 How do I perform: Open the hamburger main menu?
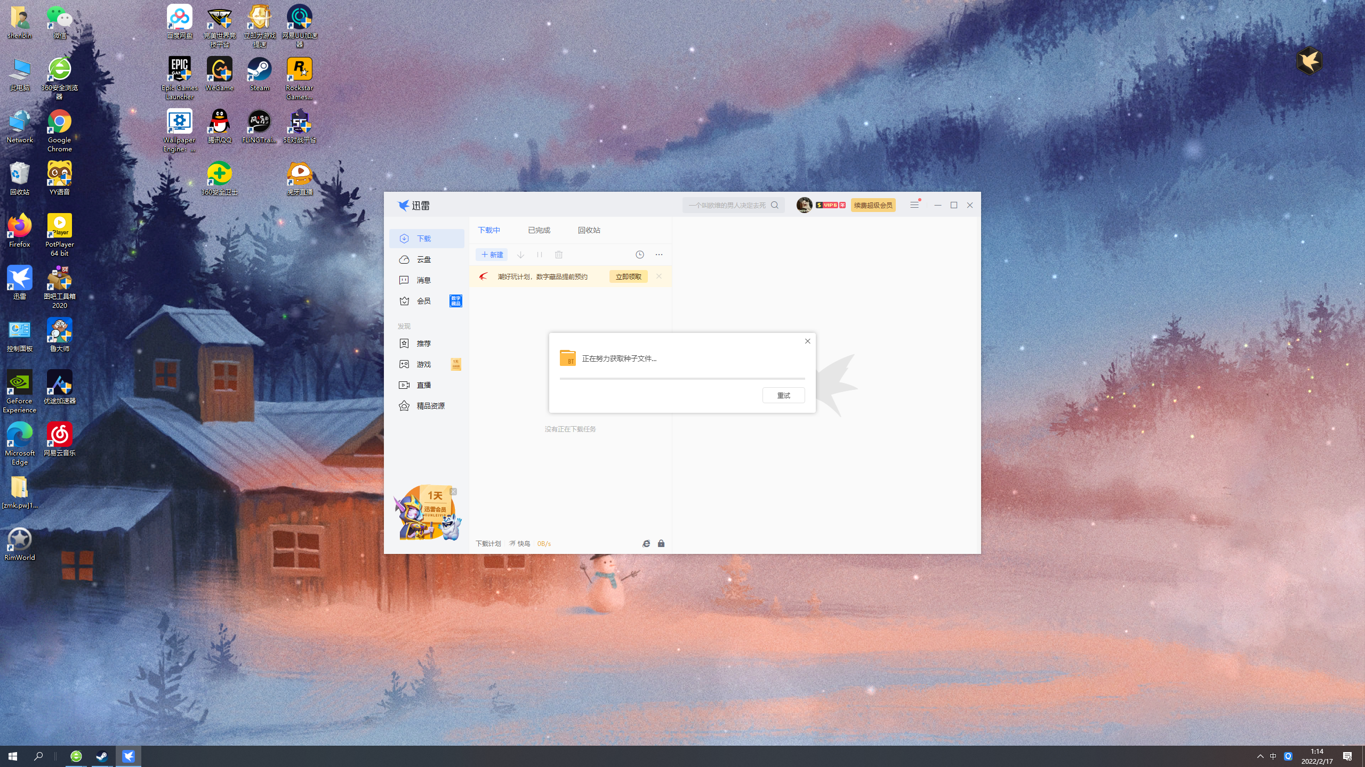point(914,205)
